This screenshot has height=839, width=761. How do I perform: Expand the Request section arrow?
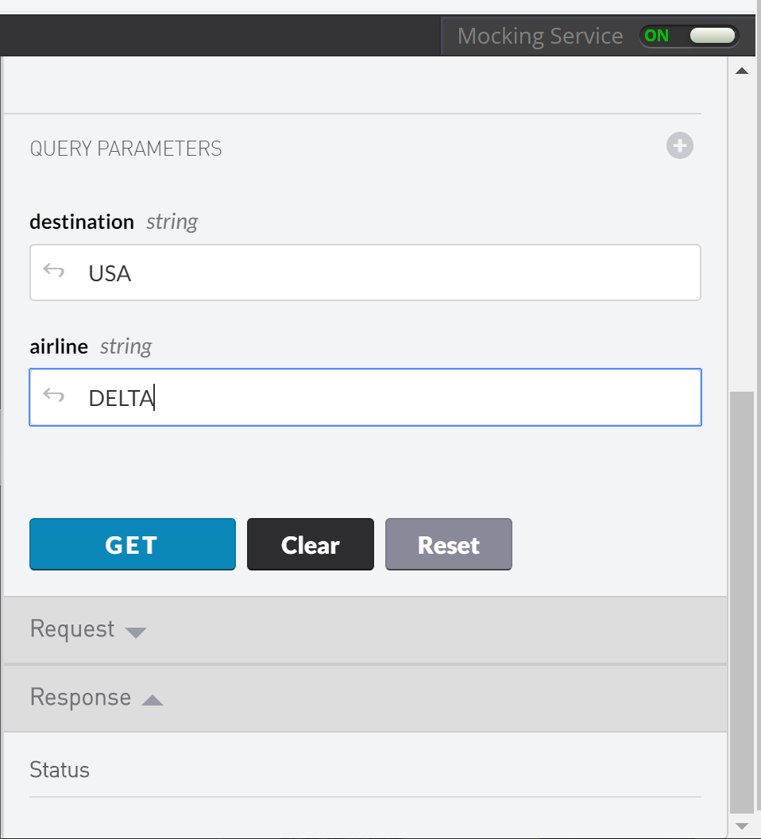pos(136,632)
